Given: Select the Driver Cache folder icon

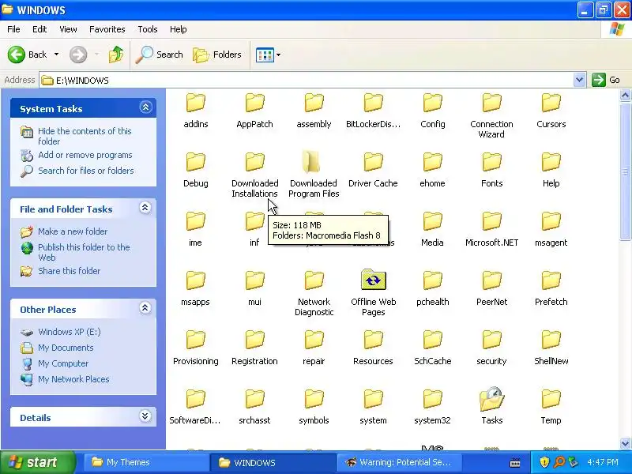Looking at the screenshot, I should [373, 162].
